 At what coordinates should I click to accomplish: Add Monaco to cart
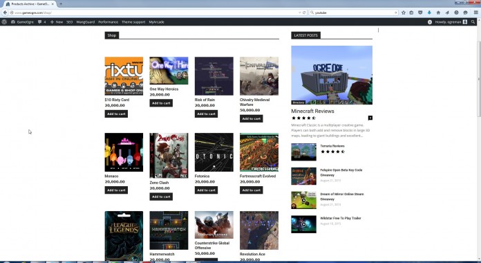coord(116,190)
